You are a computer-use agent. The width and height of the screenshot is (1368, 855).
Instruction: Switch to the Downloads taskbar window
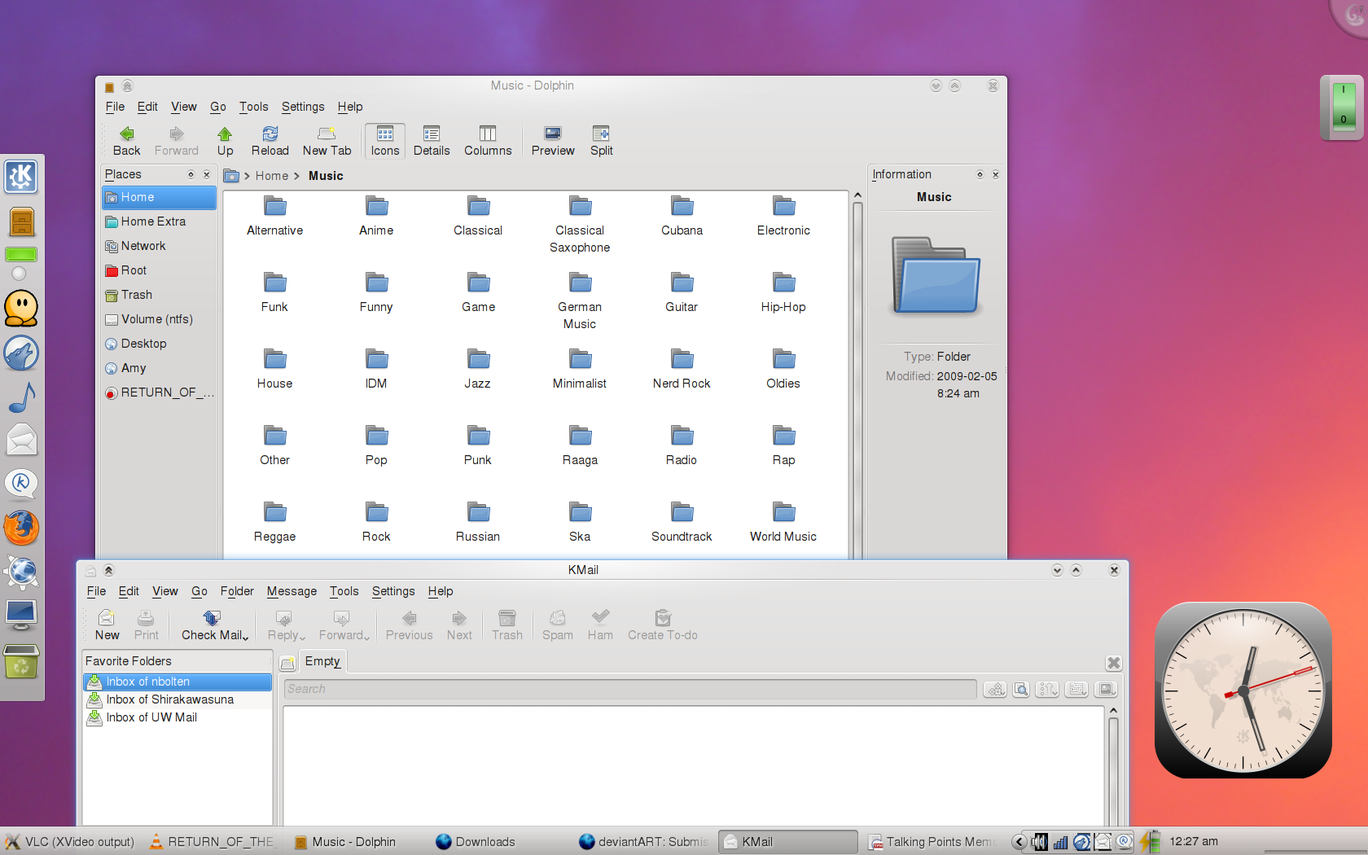pyautogui.click(x=484, y=842)
